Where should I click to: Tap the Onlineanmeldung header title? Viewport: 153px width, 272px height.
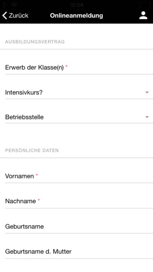point(76,16)
